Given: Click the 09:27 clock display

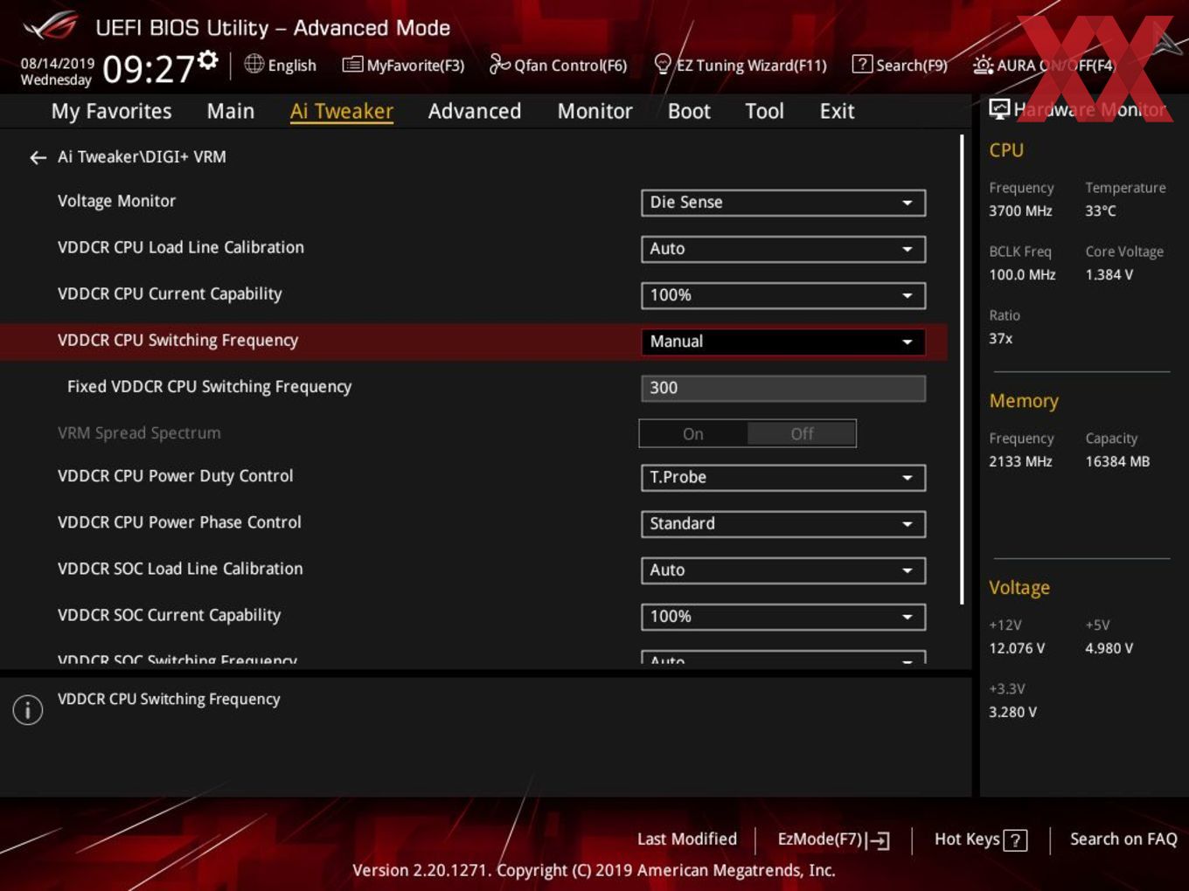Looking at the screenshot, I should tap(148, 68).
